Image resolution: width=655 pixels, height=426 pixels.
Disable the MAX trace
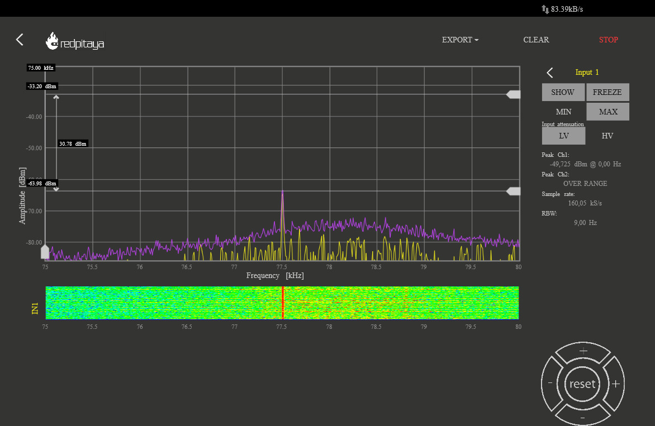(x=608, y=112)
